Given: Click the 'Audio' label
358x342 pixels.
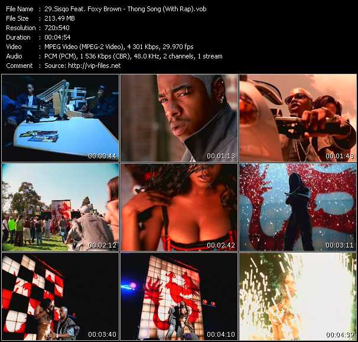Looking at the screenshot, I should click(x=14, y=56).
